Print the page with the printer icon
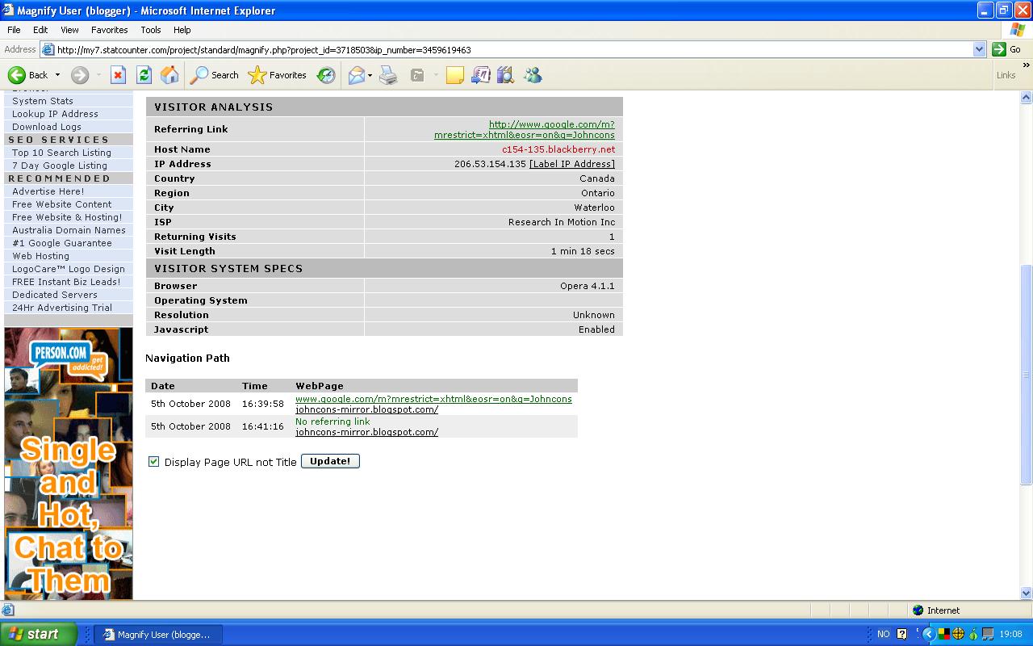Viewport: 1033px width, 646px height. [x=388, y=75]
